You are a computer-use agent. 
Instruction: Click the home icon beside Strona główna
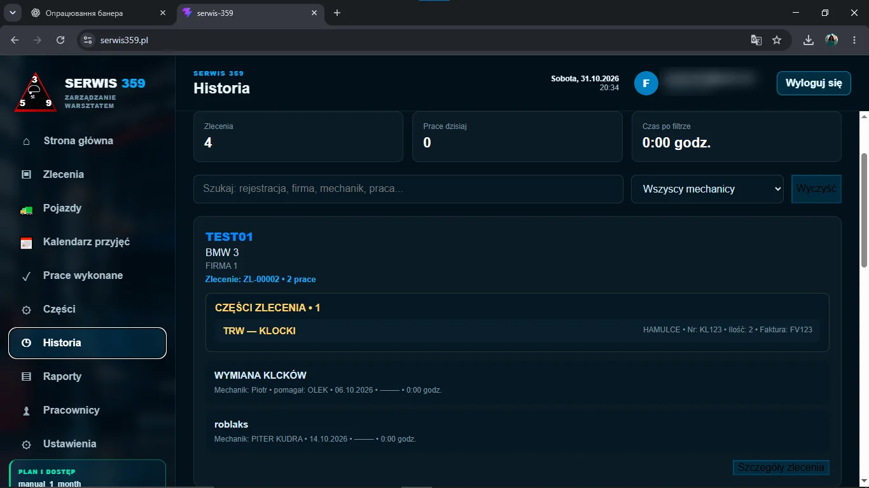(26, 141)
